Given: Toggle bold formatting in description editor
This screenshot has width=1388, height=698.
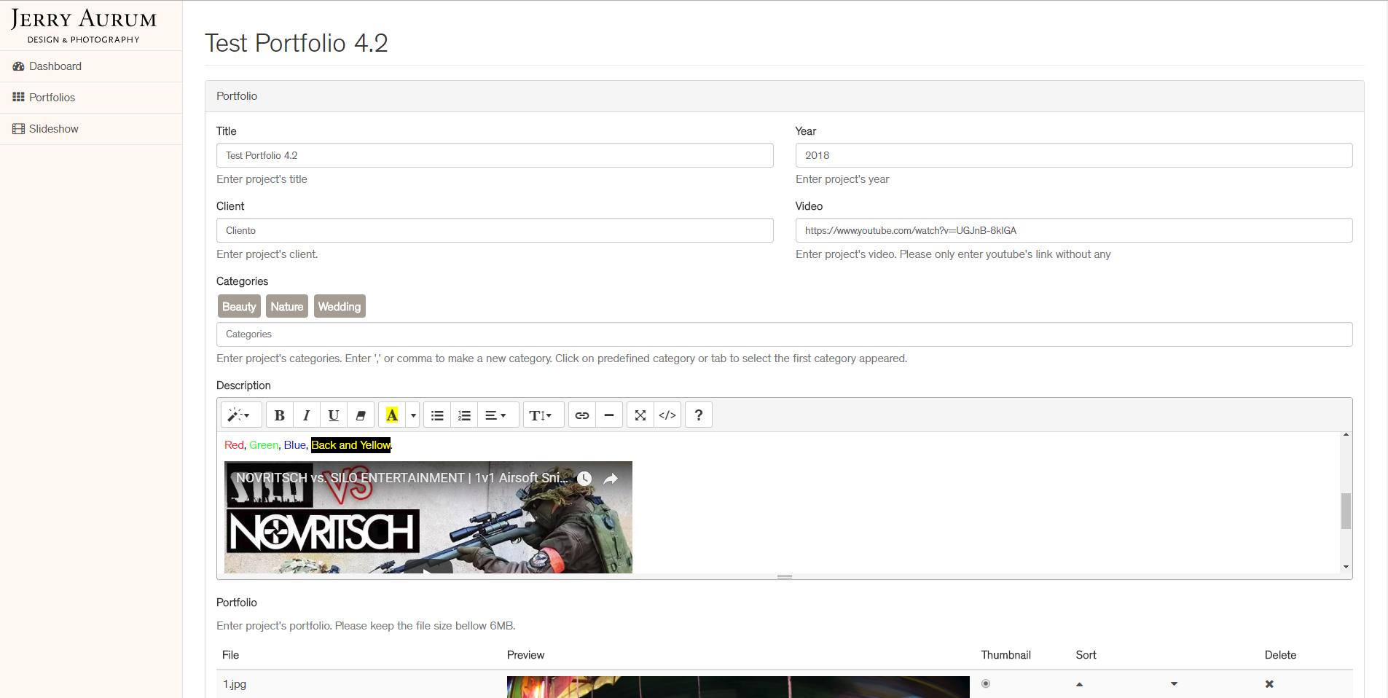Looking at the screenshot, I should 279,415.
